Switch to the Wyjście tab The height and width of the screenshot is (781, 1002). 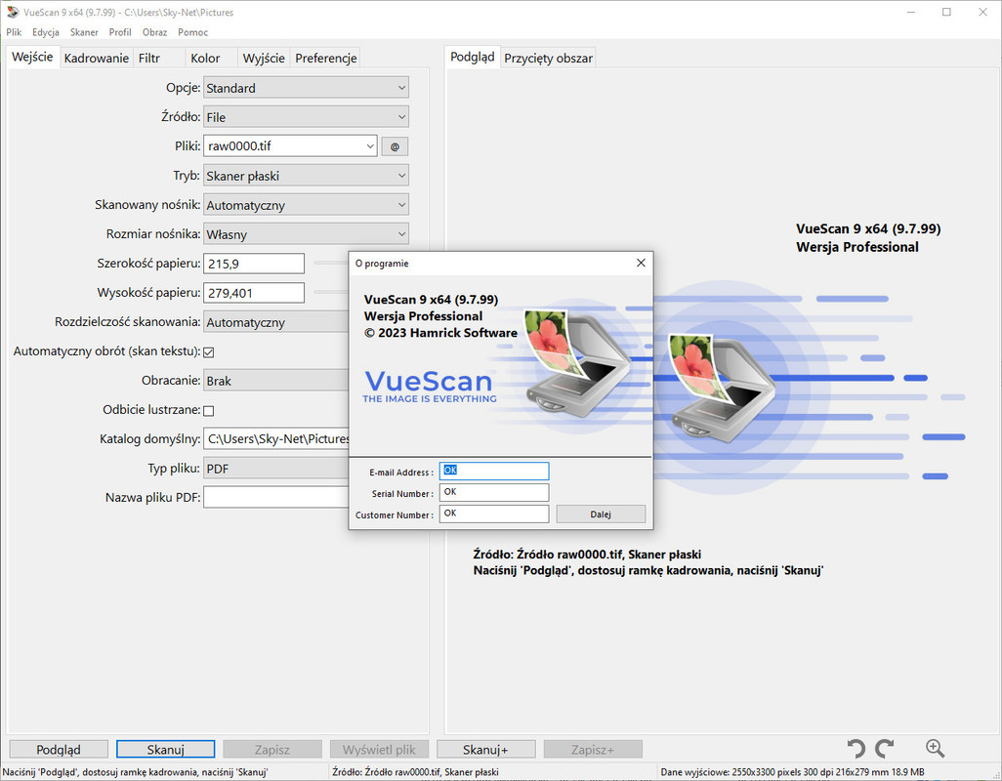264,58
